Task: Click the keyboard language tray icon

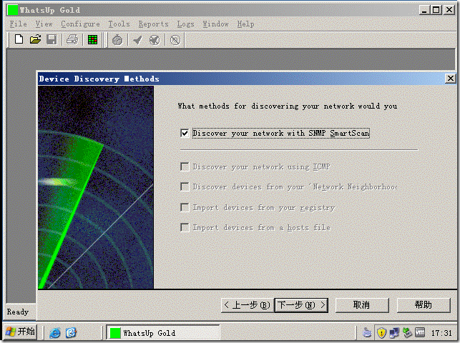Action: click(x=367, y=332)
